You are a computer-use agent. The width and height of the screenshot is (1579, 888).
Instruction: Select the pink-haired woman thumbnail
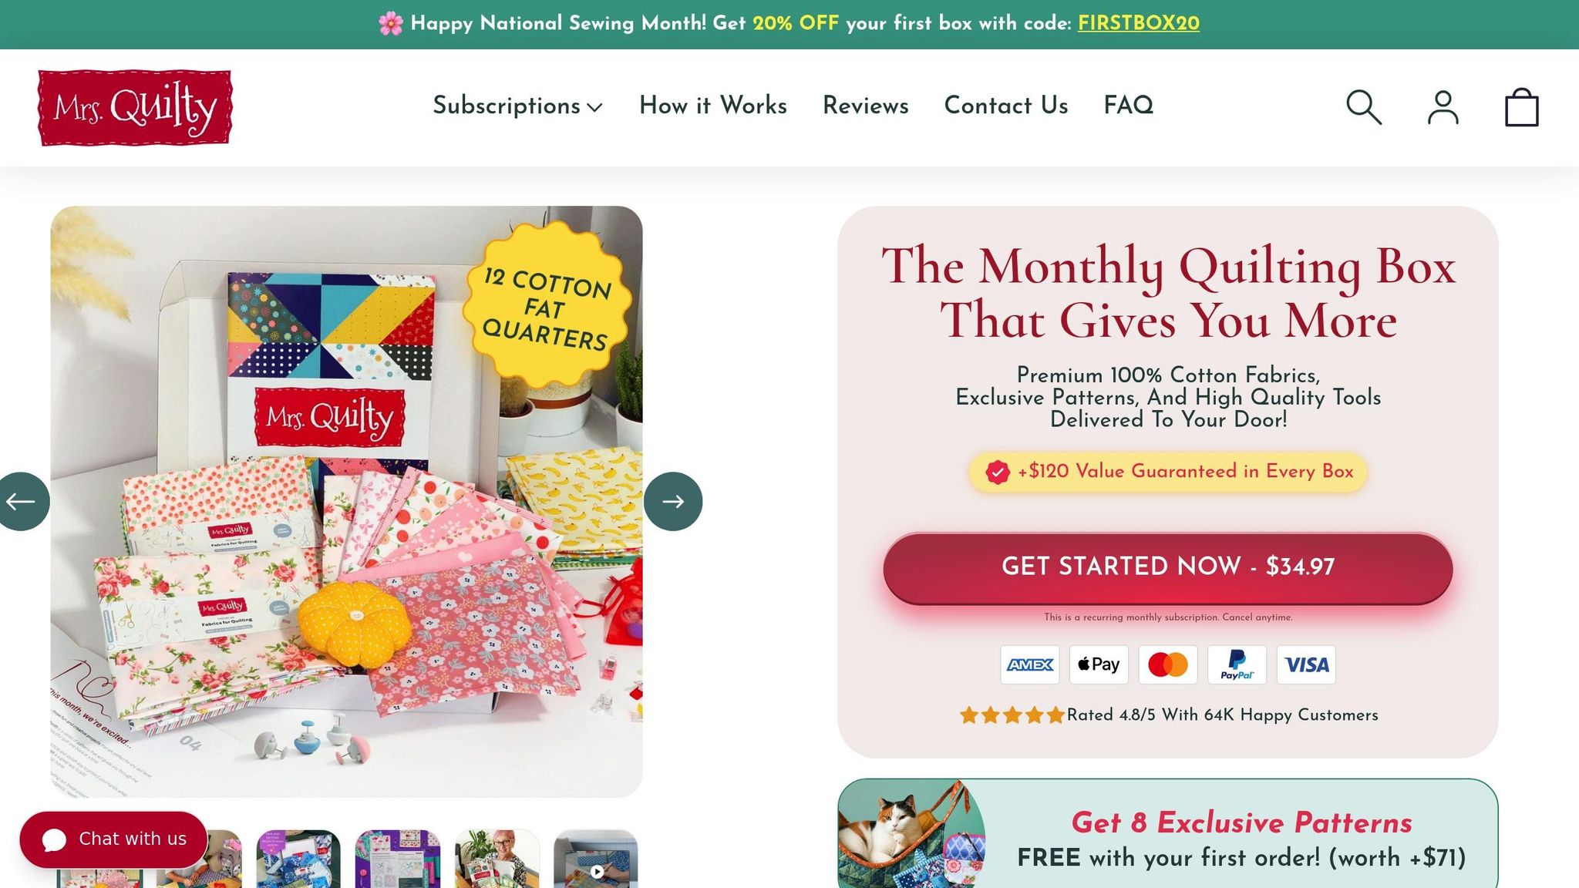497,859
